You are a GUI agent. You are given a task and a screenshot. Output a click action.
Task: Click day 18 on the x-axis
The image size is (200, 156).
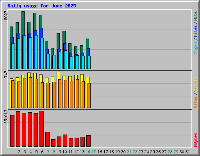pyautogui.click(x=111, y=152)
